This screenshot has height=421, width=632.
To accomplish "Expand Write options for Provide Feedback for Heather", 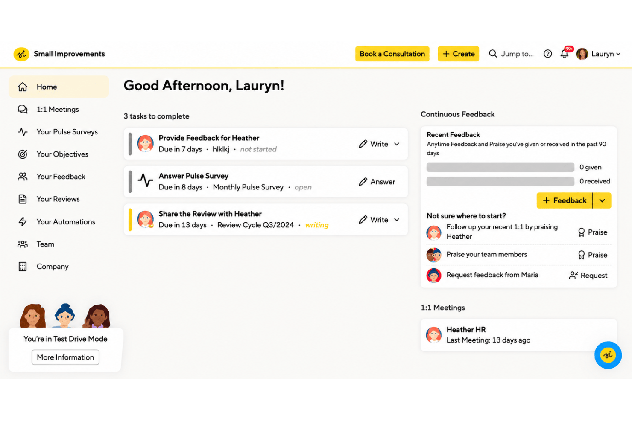I will [x=397, y=144].
